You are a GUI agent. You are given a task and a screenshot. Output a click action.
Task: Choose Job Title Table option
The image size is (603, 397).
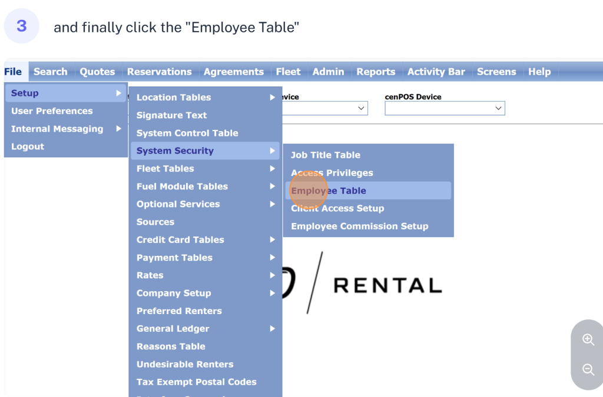(325, 155)
